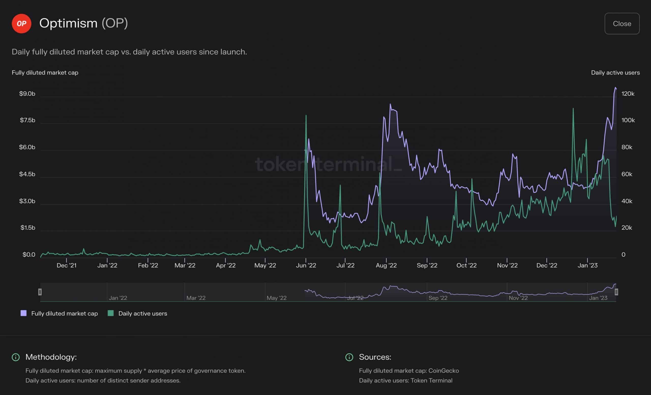
Task: Click the red Optimism OP logo
Action: pos(21,23)
